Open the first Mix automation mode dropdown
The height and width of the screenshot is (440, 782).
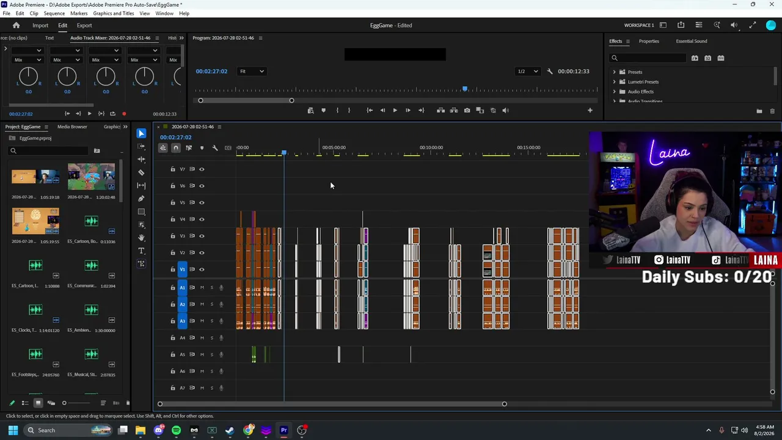point(28,60)
